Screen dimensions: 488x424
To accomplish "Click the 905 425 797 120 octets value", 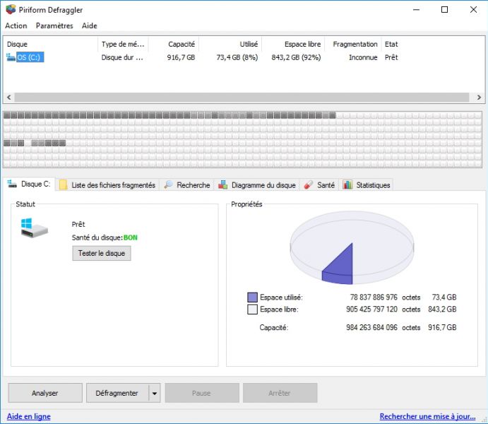I will click(372, 309).
